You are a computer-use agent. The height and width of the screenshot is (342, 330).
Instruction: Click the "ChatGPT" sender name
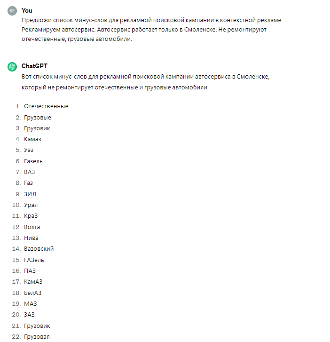(x=34, y=66)
